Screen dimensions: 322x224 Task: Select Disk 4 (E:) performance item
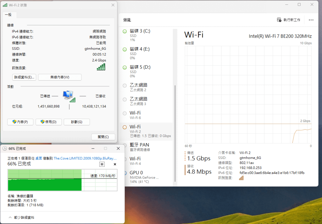pos(146,53)
